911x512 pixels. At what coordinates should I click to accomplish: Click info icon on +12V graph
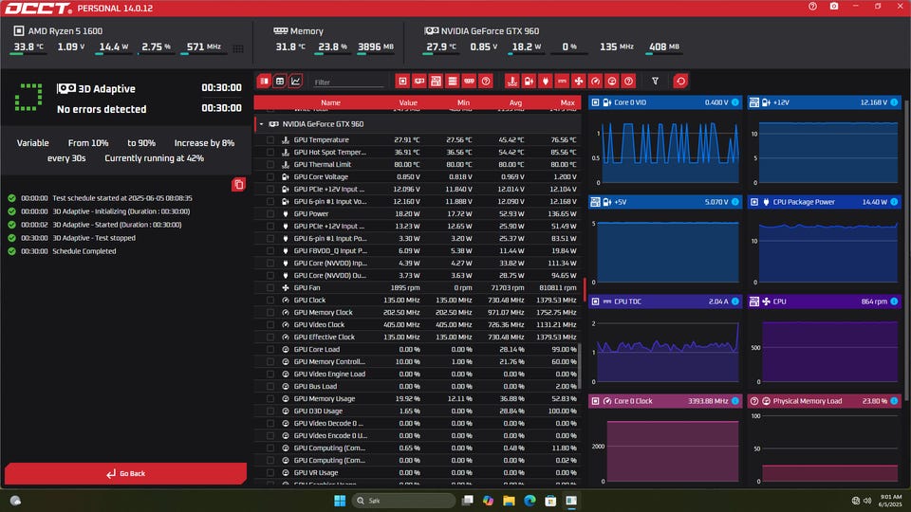(x=894, y=102)
